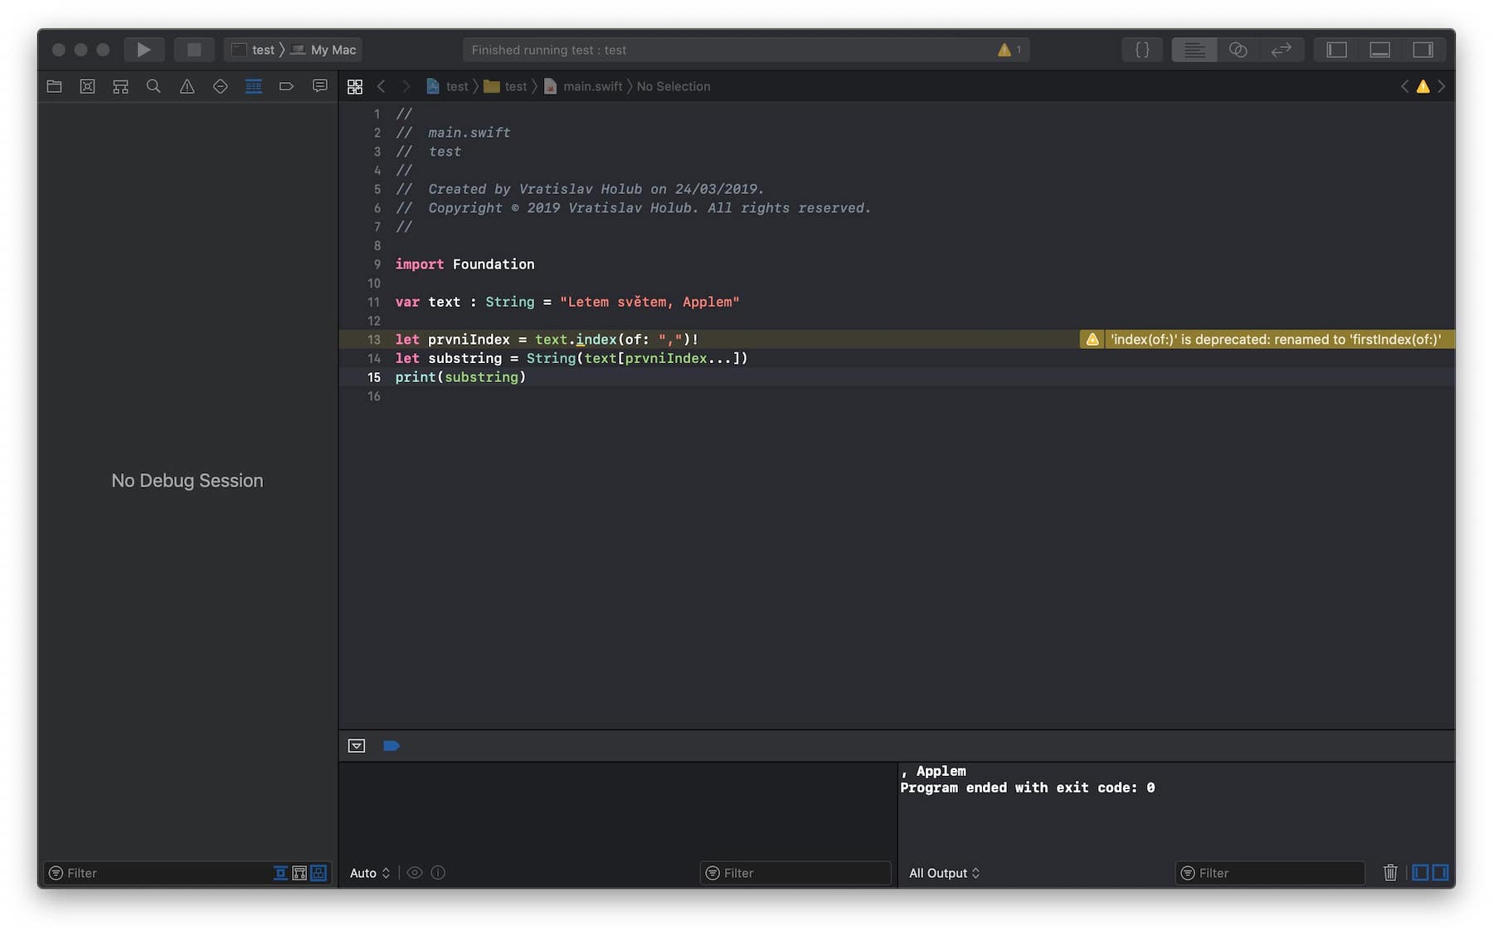Focus the navigator Filter field
The height and width of the screenshot is (935, 1493).
[158, 873]
